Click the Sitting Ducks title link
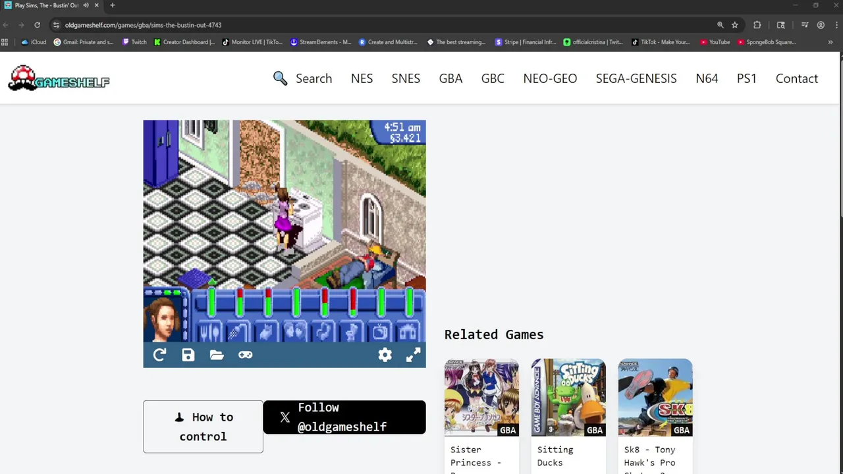 coord(555,456)
